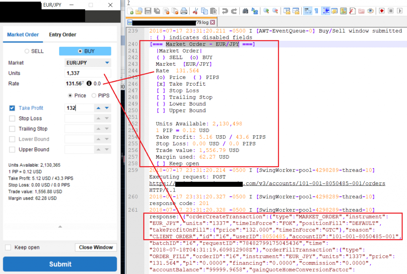The height and width of the screenshot is (274, 407).
Task: Click the Upper Bound down arrow
Action: click(107, 149)
